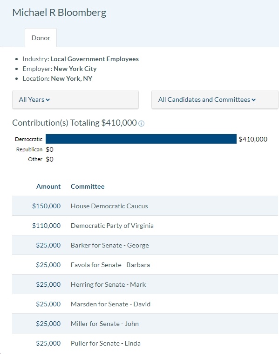Click $25,000 amount in Barker row
The height and width of the screenshot is (354, 279).
48,245
